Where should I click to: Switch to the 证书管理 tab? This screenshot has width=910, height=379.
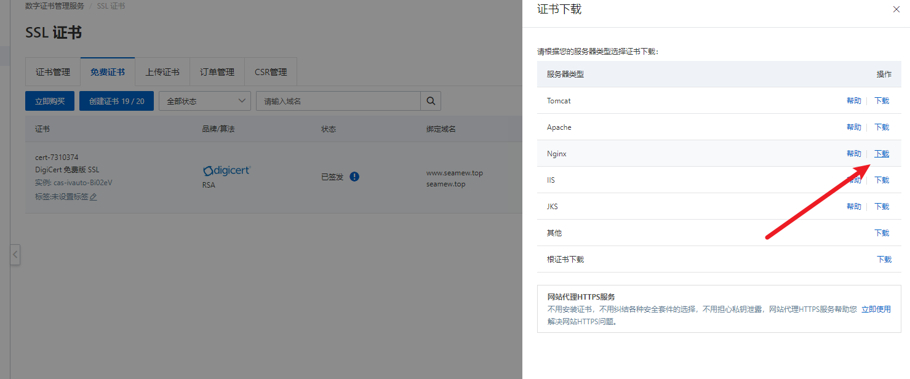tap(53, 72)
